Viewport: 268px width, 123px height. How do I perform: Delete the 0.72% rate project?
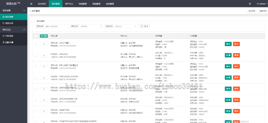[236, 55]
